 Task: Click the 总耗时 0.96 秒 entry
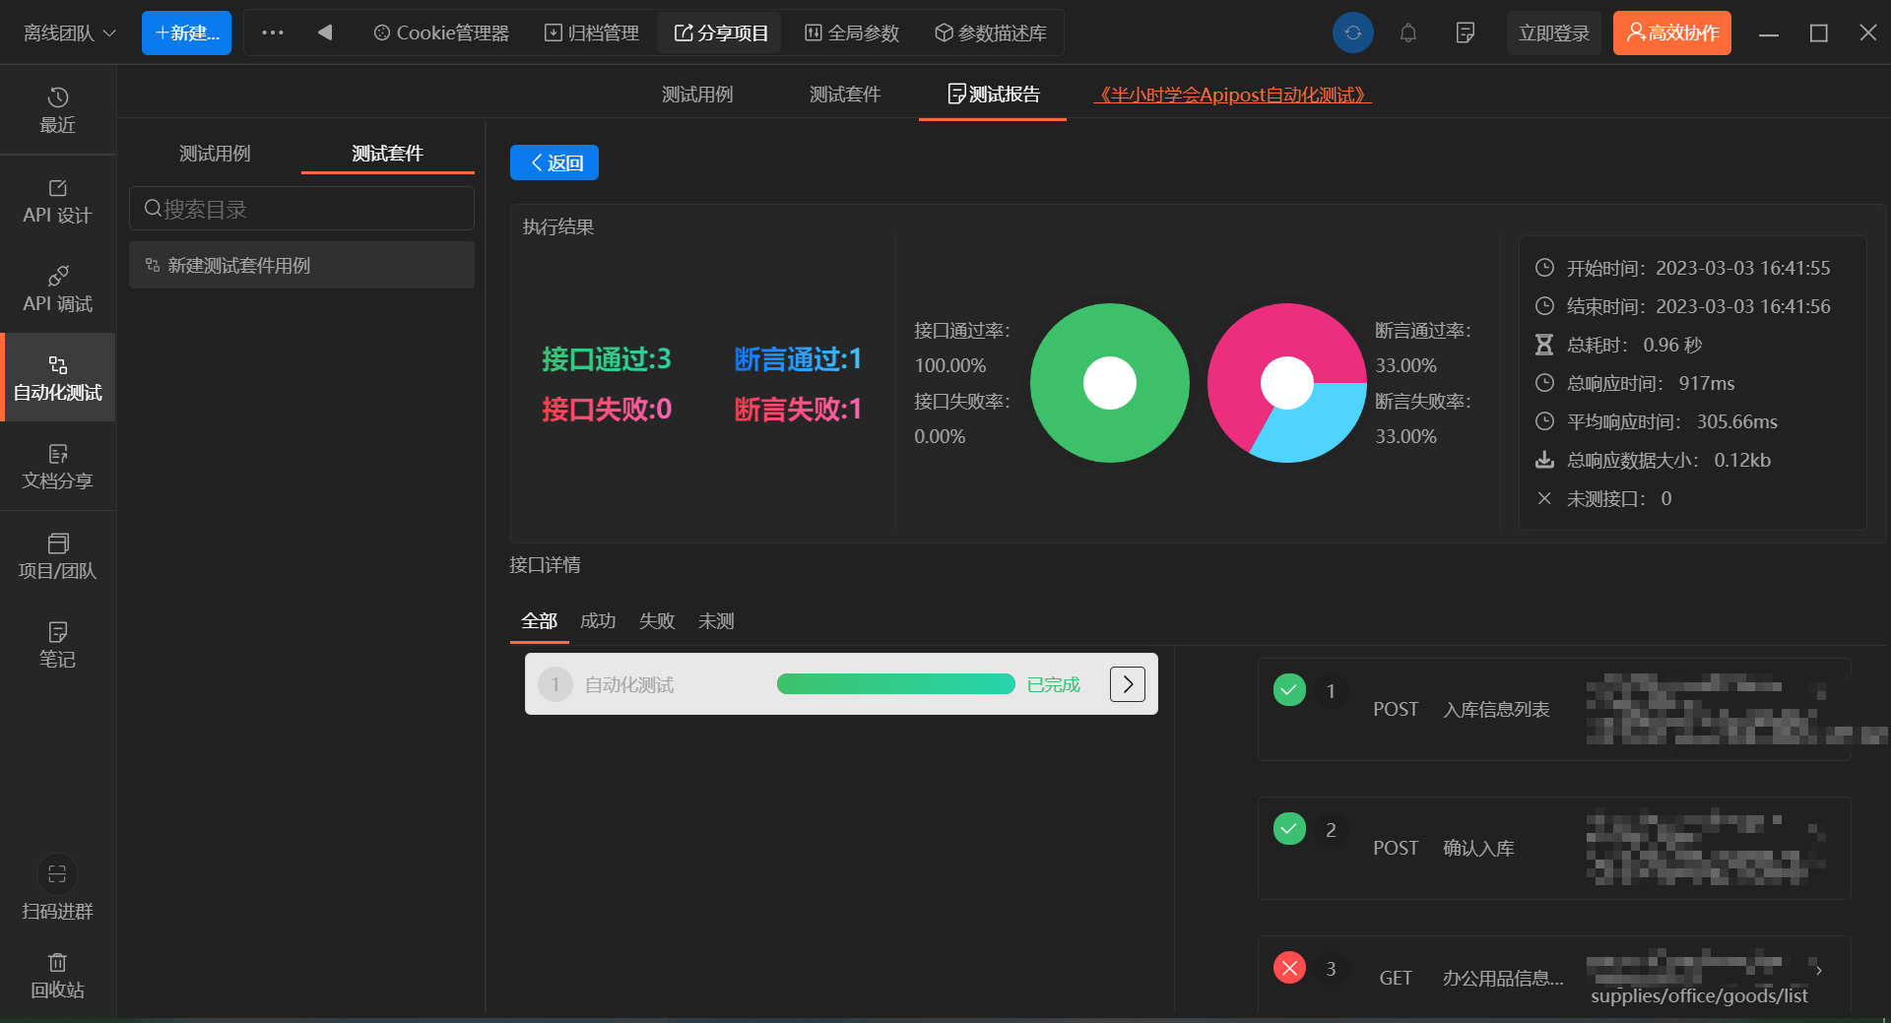[x=1618, y=345]
